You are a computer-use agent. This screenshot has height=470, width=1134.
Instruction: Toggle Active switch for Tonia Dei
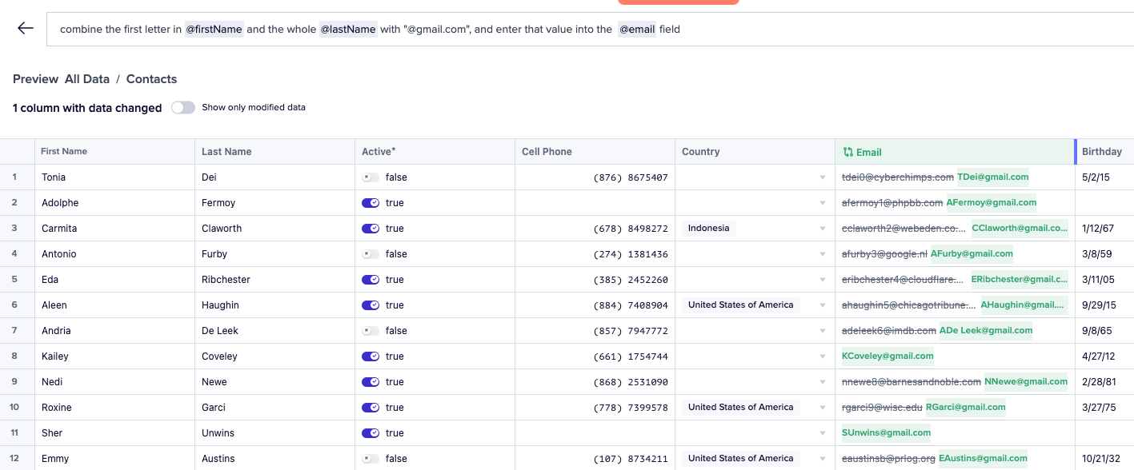pyautogui.click(x=371, y=177)
